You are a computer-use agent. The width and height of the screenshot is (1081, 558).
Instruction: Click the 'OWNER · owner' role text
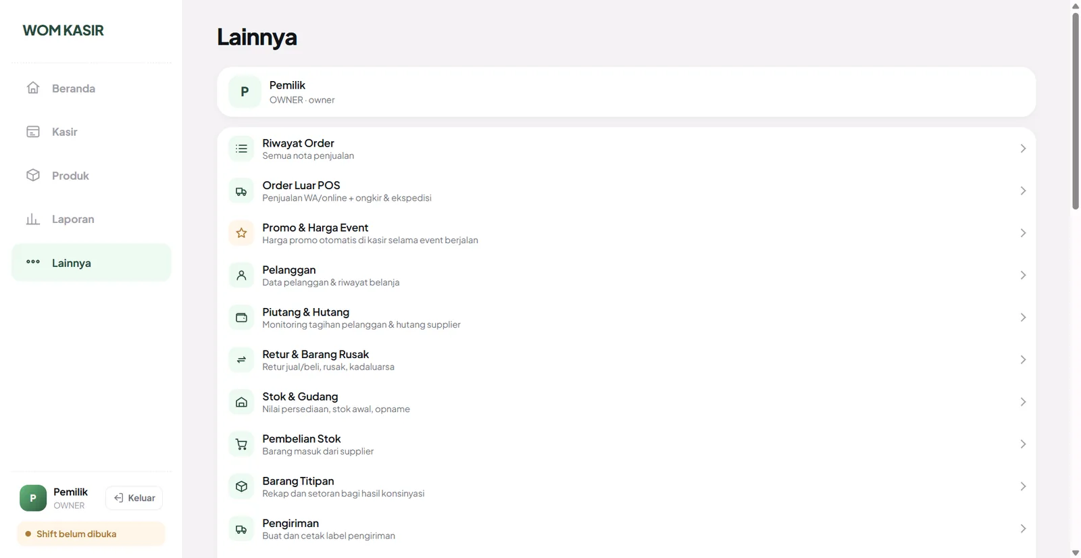(x=302, y=100)
